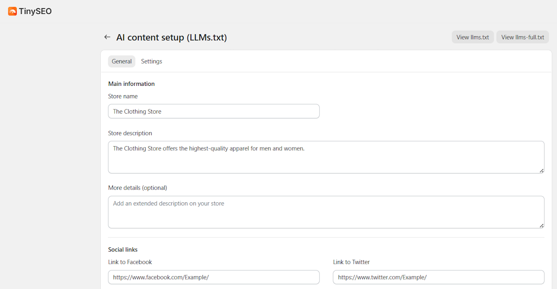Open the View llms-full.txt button
This screenshot has height=289, width=557.
(523, 37)
